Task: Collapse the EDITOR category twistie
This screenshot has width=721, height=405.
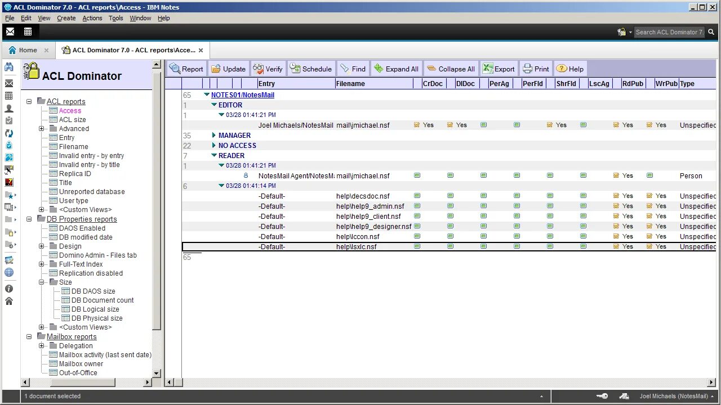Action: [x=214, y=105]
